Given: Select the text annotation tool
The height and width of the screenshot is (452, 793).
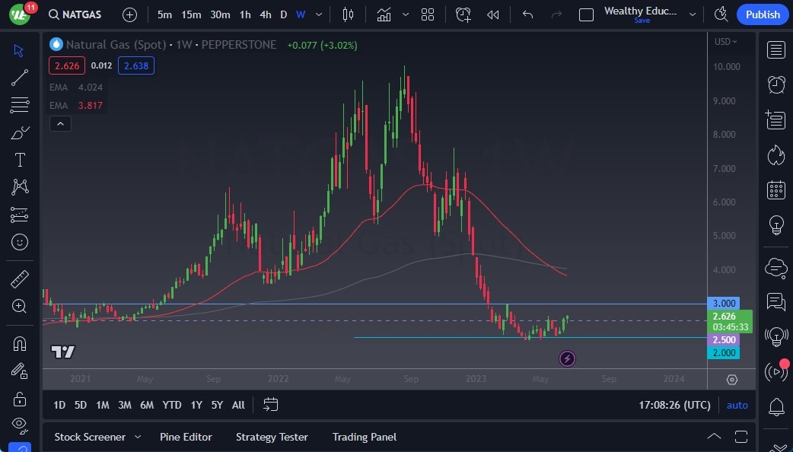Looking at the screenshot, I should 20,160.
